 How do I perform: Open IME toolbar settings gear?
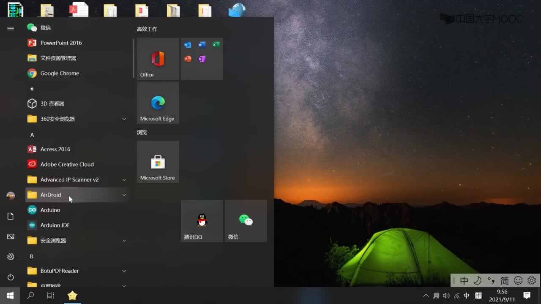coord(532,280)
